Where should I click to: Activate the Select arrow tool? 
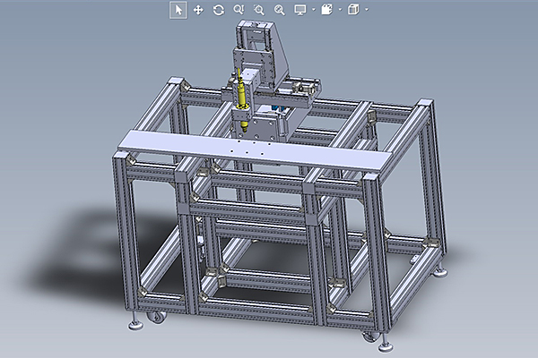178,10
